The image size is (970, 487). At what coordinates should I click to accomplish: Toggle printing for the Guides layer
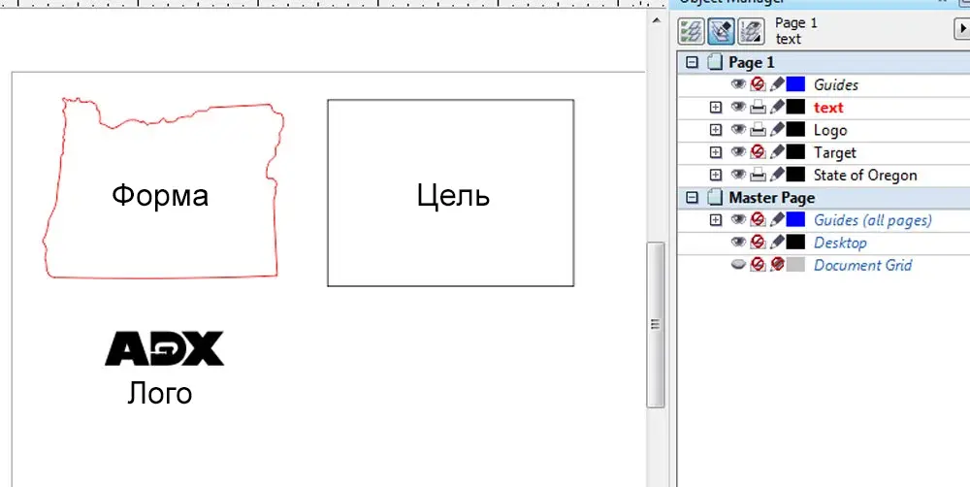point(758,84)
